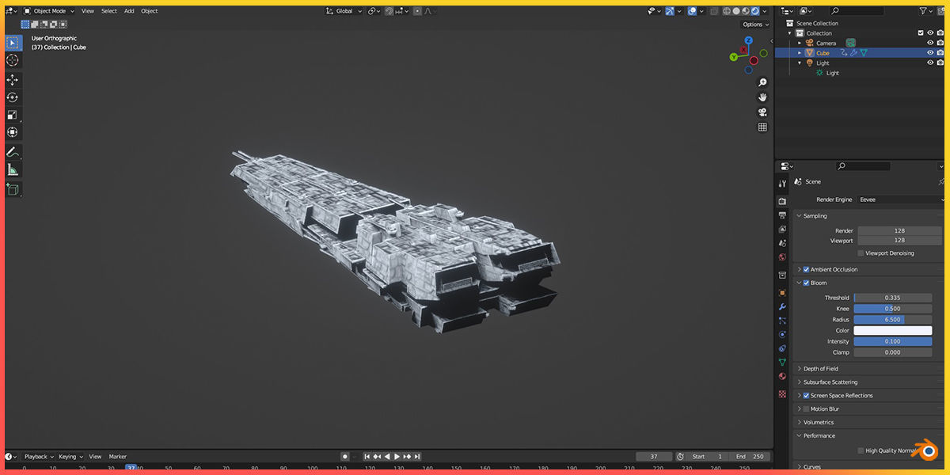Hide the Cube object with eye icon
This screenshot has height=475, width=950.
point(930,53)
